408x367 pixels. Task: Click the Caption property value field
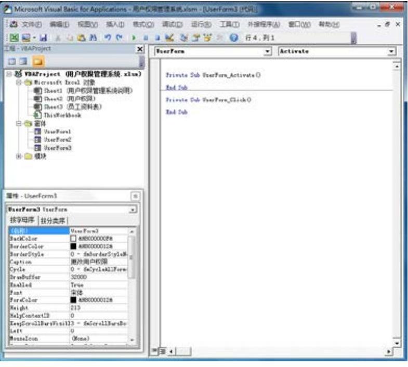coord(99,261)
